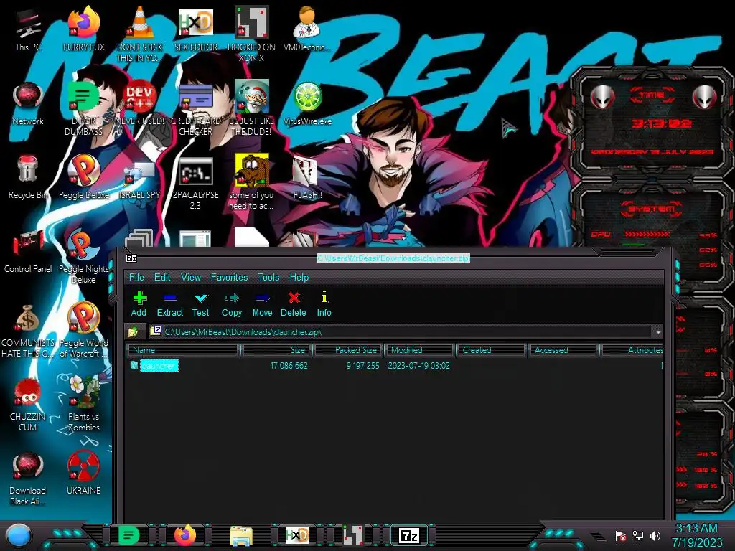The width and height of the screenshot is (735, 551).
Task: Open the File menu
Action: [x=136, y=277]
